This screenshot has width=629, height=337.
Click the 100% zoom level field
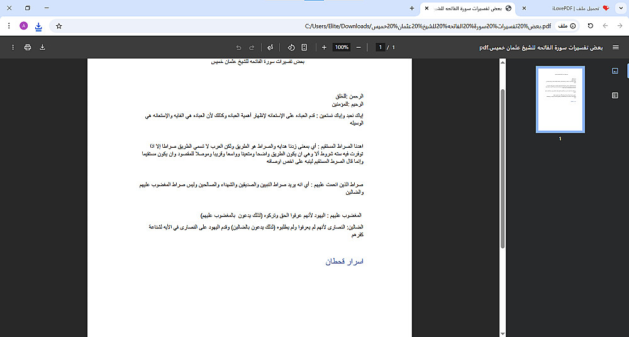(342, 47)
